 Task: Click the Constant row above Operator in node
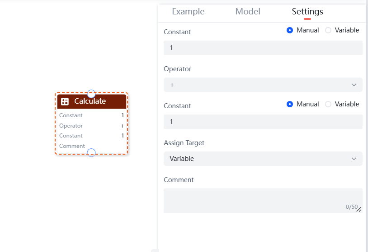(91, 115)
